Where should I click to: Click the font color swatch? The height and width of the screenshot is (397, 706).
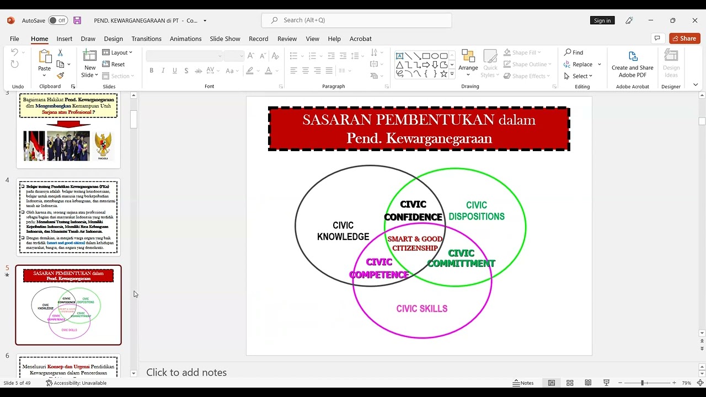(268, 71)
